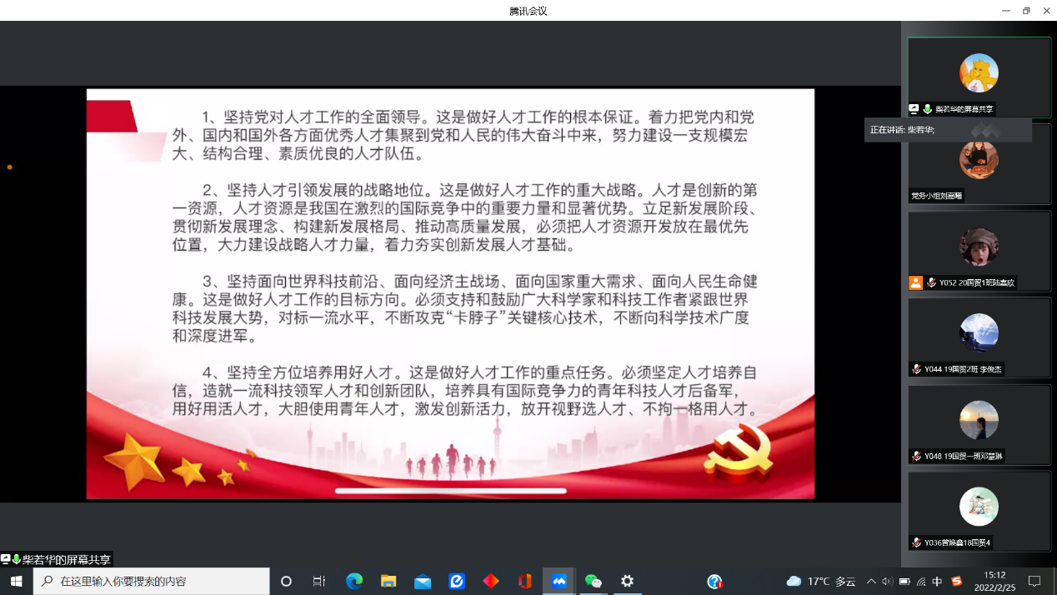Open Tencent Meeting from the taskbar
1057x595 pixels.
click(559, 581)
